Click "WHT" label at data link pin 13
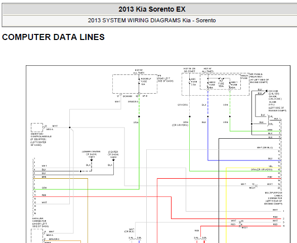 tap(45, 202)
